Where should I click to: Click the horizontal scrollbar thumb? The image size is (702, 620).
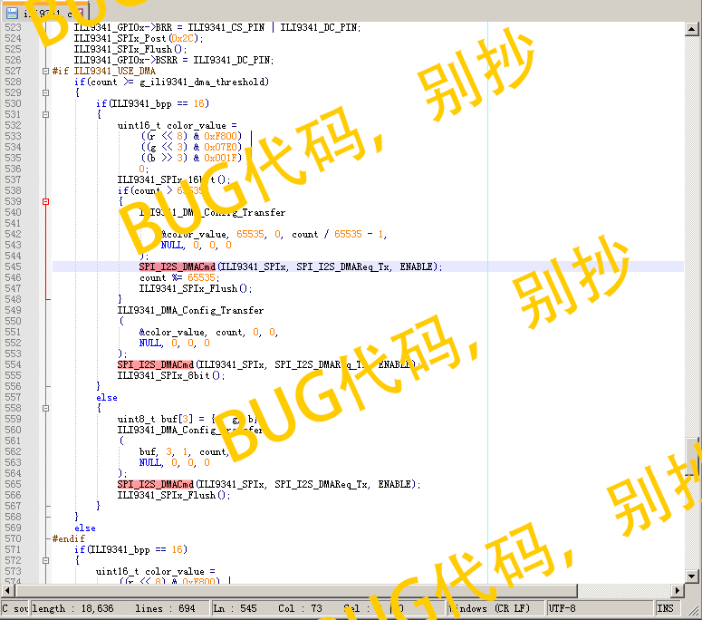click(297, 590)
